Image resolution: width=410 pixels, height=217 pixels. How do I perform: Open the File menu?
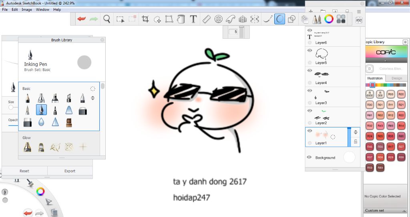[x=5, y=10]
